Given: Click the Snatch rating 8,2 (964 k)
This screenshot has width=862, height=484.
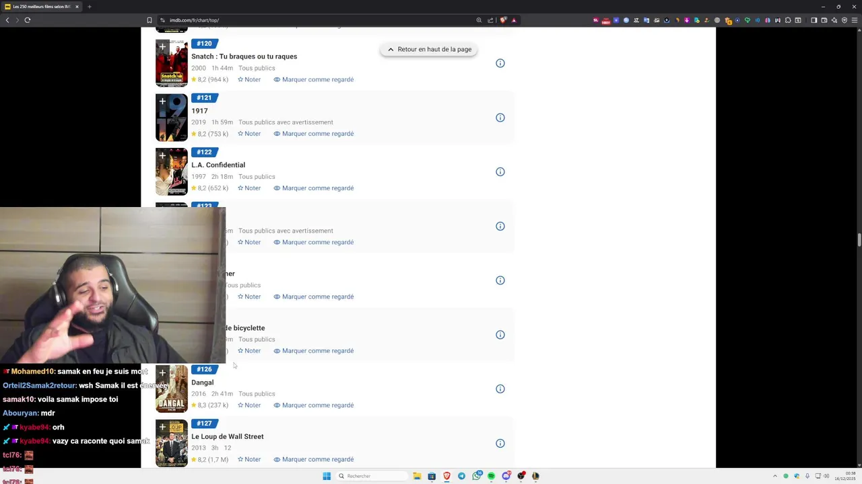Looking at the screenshot, I should (x=209, y=79).
